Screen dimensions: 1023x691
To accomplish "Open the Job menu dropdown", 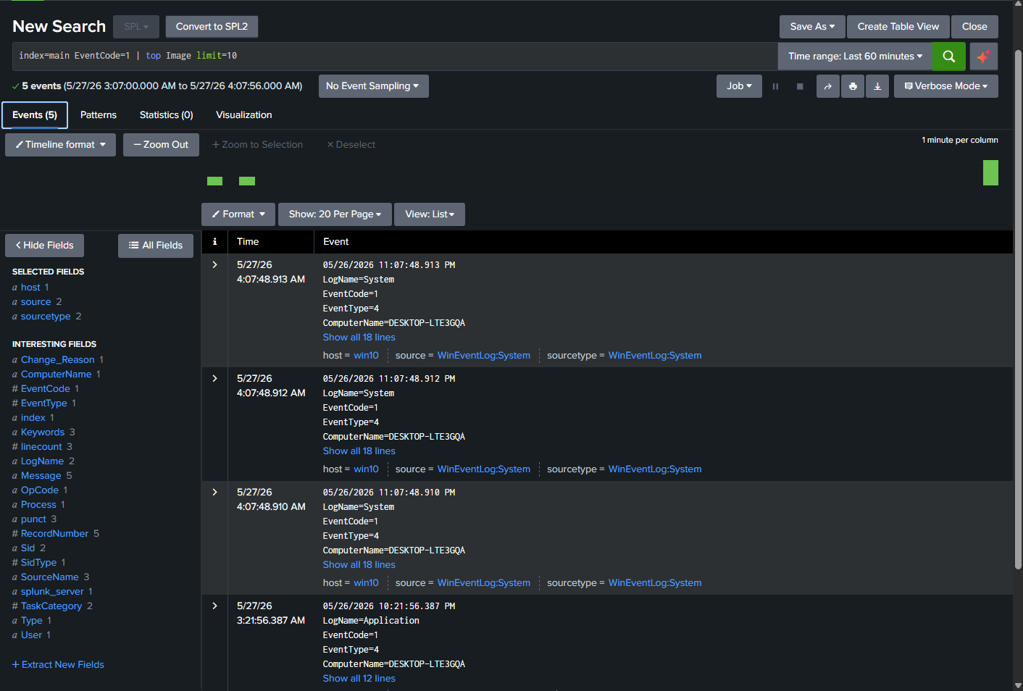I will [x=739, y=86].
